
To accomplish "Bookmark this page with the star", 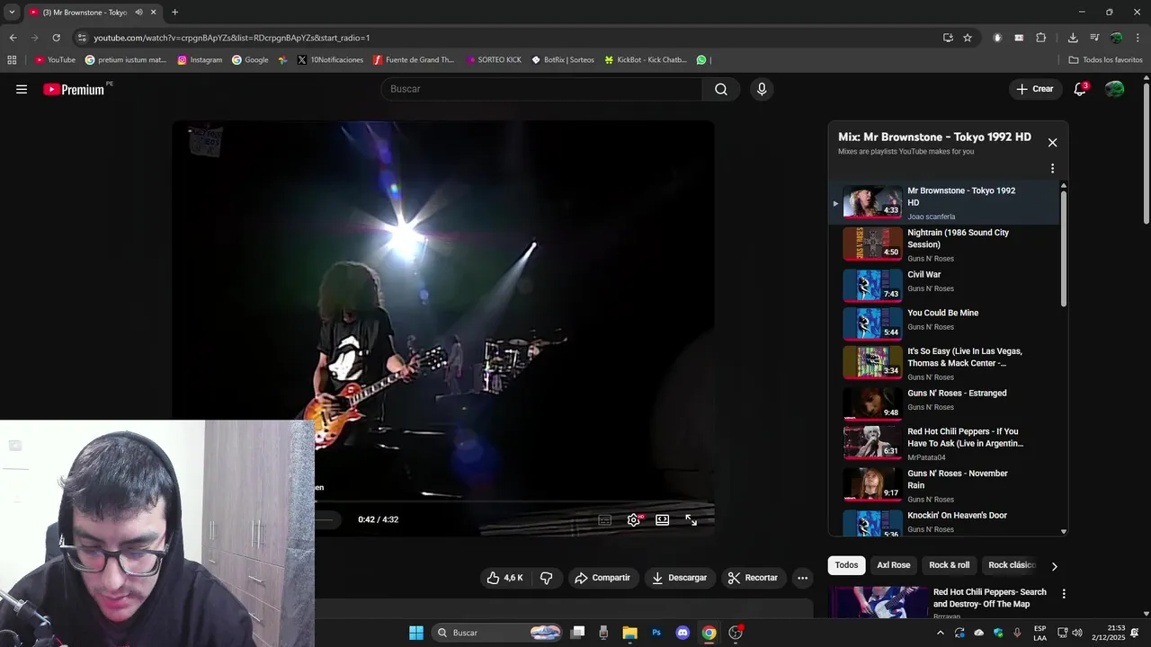I will tap(968, 38).
